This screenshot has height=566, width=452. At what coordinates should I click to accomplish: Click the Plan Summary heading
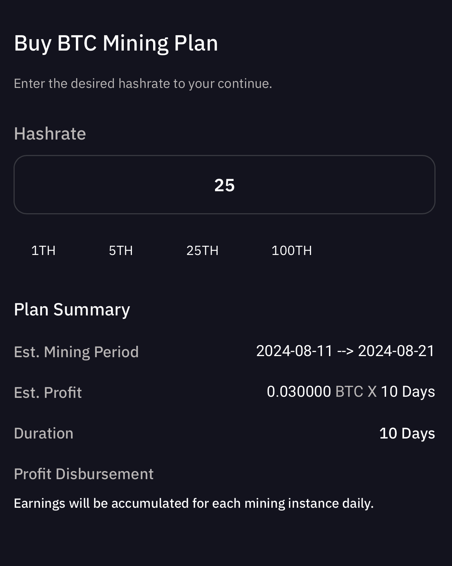tap(72, 310)
